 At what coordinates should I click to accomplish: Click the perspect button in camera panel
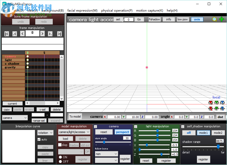(x=123, y=132)
